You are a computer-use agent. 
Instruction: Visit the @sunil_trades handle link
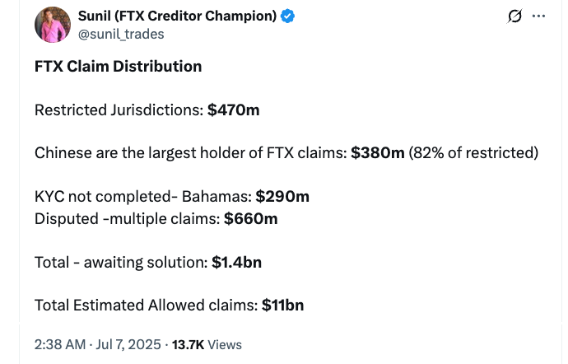121,34
